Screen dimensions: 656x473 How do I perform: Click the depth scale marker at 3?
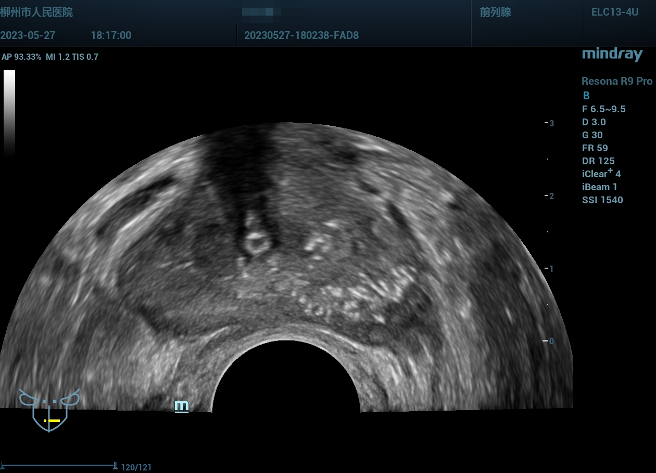tap(548, 123)
